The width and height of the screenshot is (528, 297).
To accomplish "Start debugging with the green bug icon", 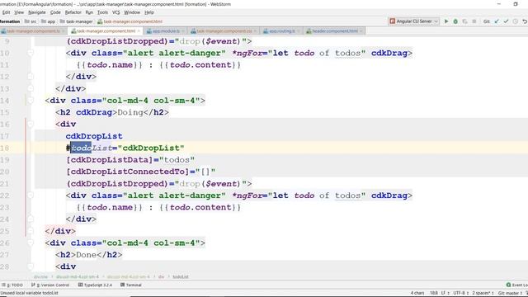I will tap(455, 21).
